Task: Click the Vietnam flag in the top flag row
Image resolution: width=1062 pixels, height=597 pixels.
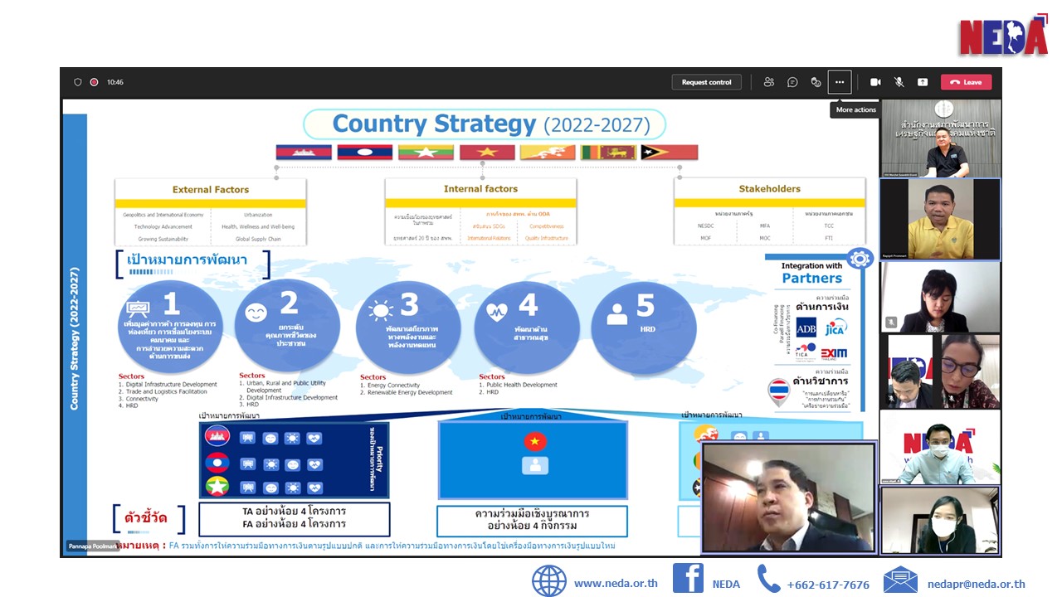Action: pyautogui.click(x=487, y=153)
